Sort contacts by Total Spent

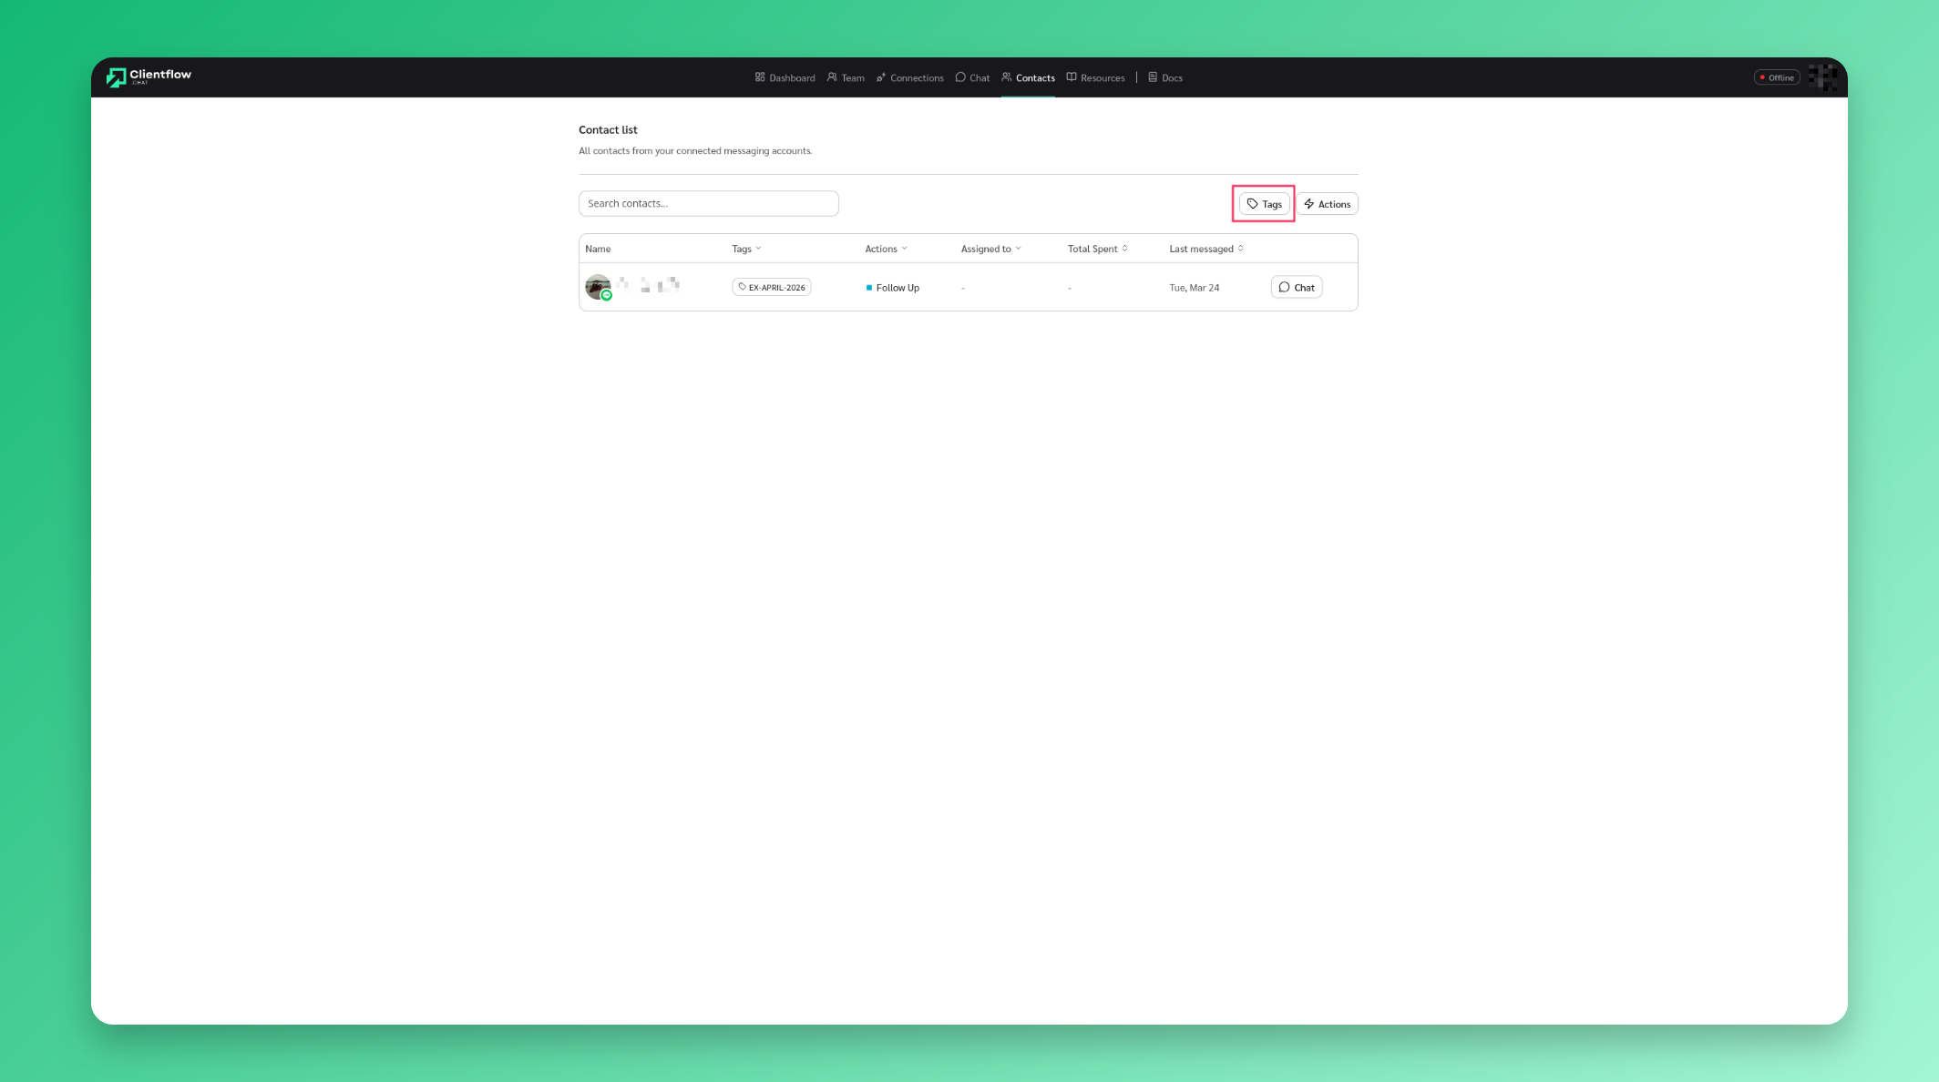pyautogui.click(x=1096, y=248)
